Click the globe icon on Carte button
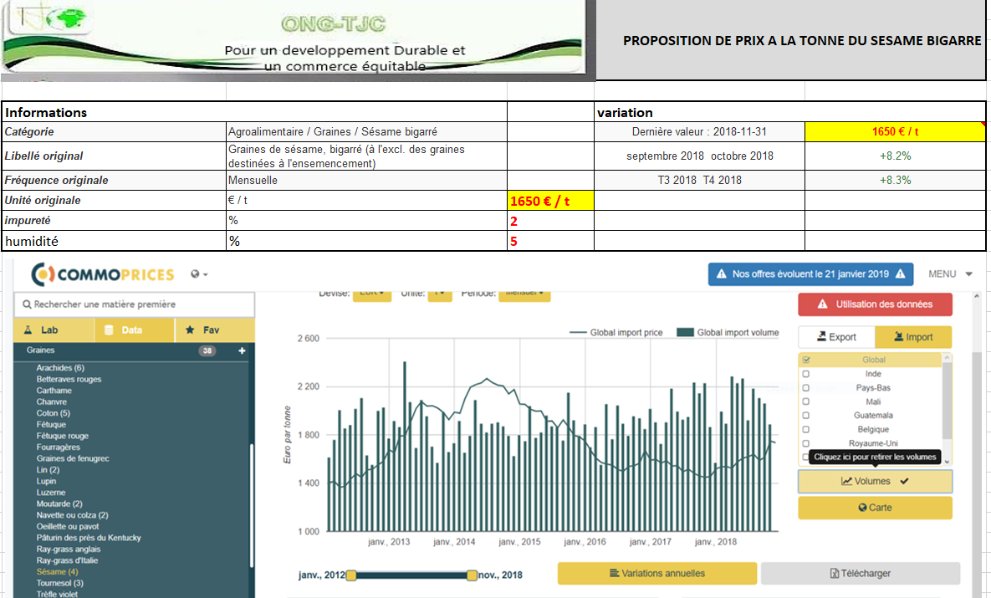The width and height of the screenshot is (991, 598). (x=862, y=508)
